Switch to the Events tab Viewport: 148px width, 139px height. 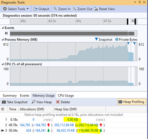click(x=25, y=95)
